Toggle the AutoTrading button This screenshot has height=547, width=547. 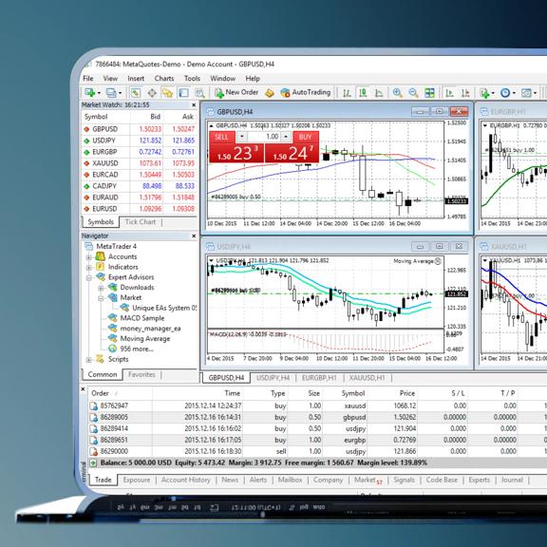[305, 93]
